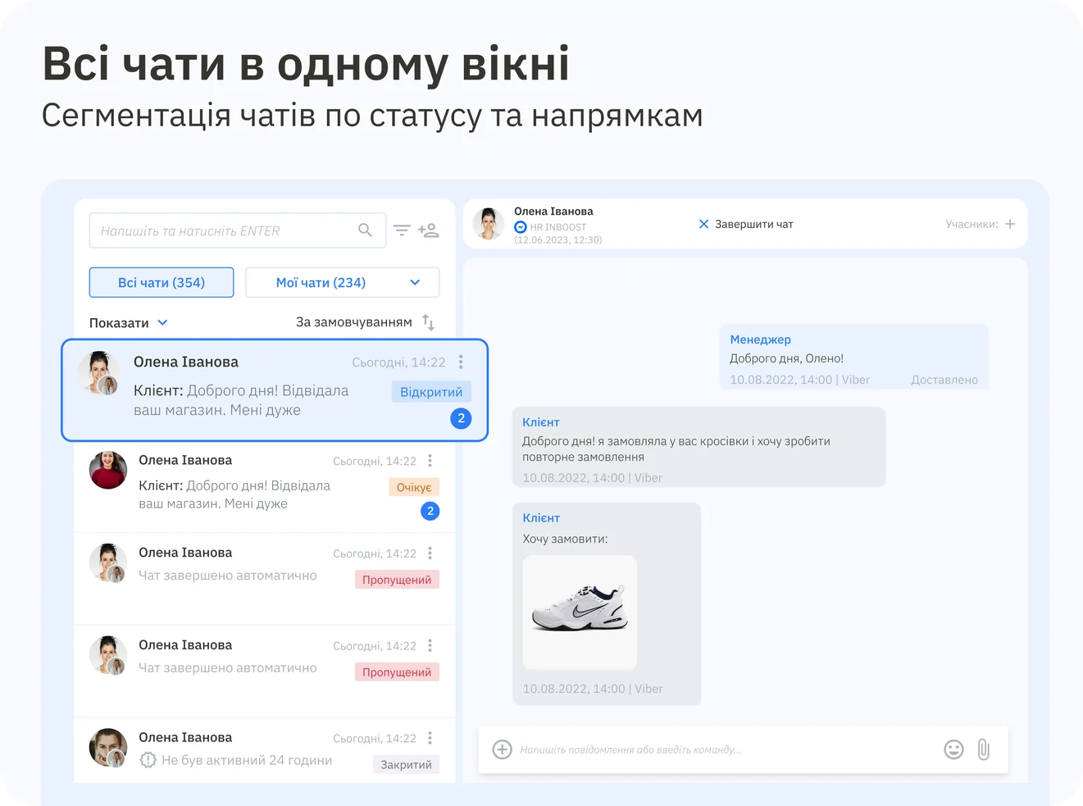This screenshot has height=806, width=1083.
Task: Click HR INBOOST channel label
Action: (558, 227)
